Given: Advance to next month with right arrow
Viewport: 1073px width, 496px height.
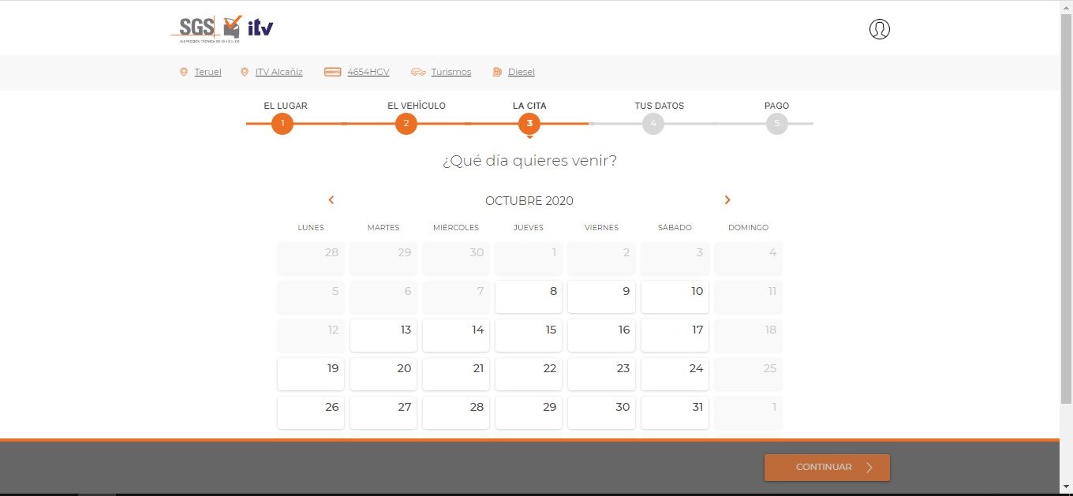Looking at the screenshot, I should click(x=727, y=200).
